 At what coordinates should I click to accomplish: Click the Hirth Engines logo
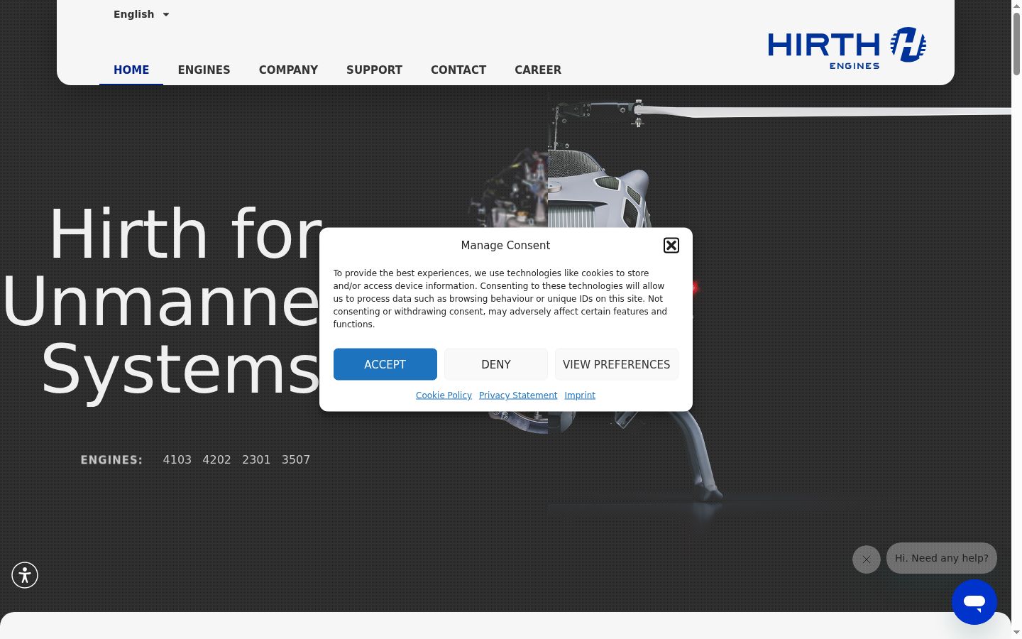point(847,48)
